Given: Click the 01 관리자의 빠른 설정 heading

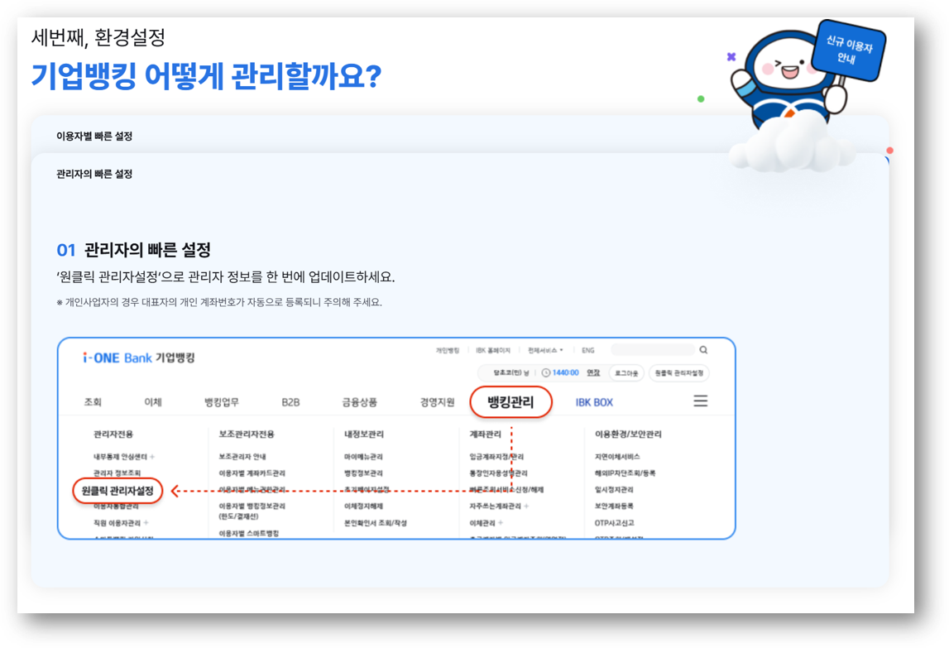Looking at the screenshot, I should pyautogui.click(x=134, y=249).
